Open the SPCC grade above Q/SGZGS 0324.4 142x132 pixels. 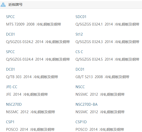(10, 52)
